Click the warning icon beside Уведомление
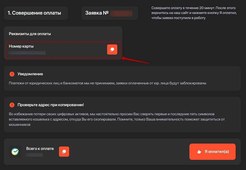The height and width of the screenshot is (170, 246). click(x=12, y=74)
